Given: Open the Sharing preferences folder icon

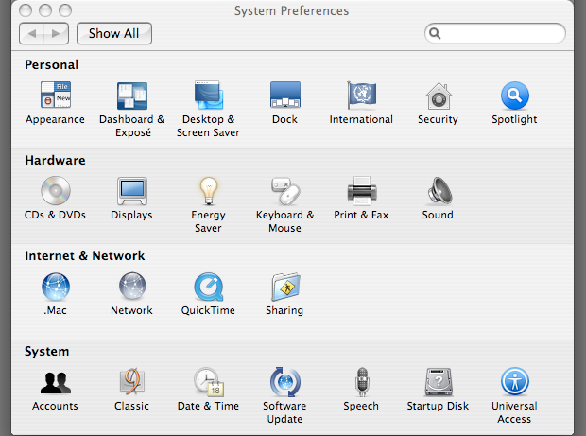Looking at the screenshot, I should tap(285, 287).
